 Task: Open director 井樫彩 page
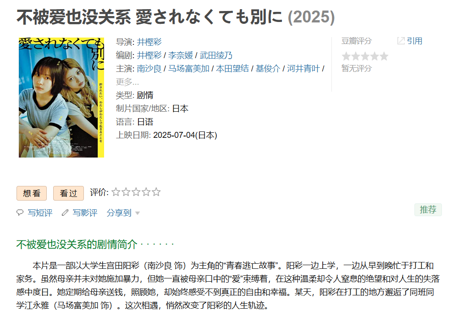click(x=149, y=42)
